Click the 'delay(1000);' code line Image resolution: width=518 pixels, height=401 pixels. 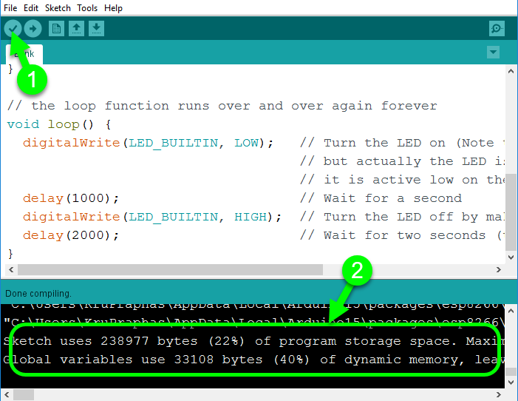[71, 198]
